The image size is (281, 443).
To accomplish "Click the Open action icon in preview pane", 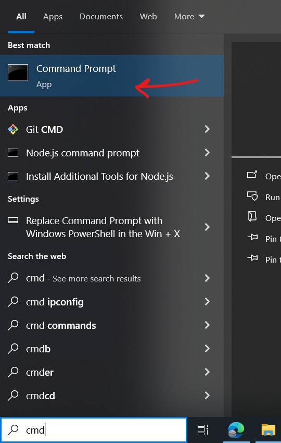I will coord(252,175).
